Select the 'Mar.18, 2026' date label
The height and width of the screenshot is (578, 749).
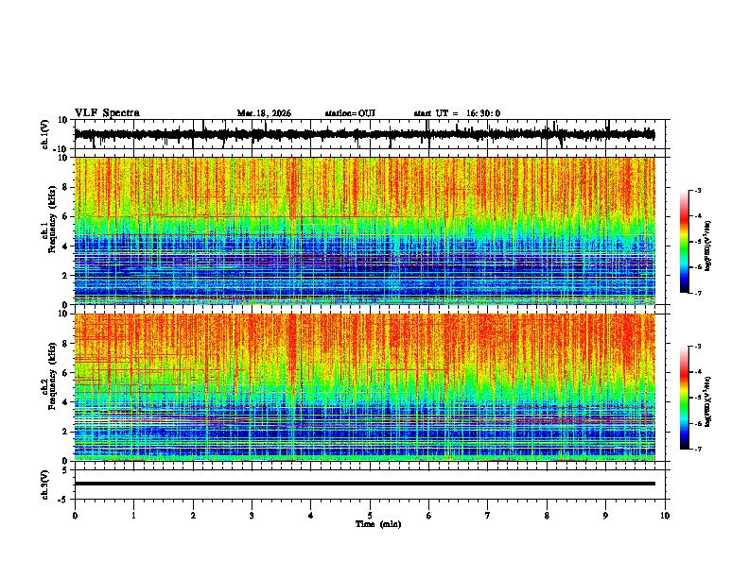(264, 113)
